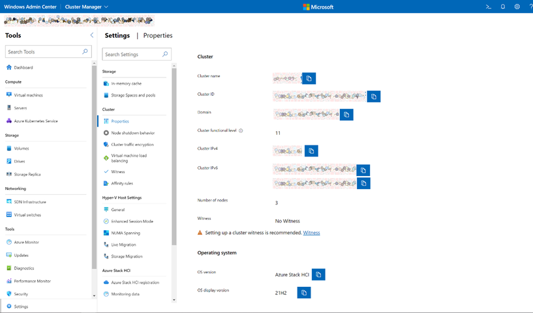Copy the Domain value
Image resolution: width=533 pixels, height=313 pixels.
(346, 115)
